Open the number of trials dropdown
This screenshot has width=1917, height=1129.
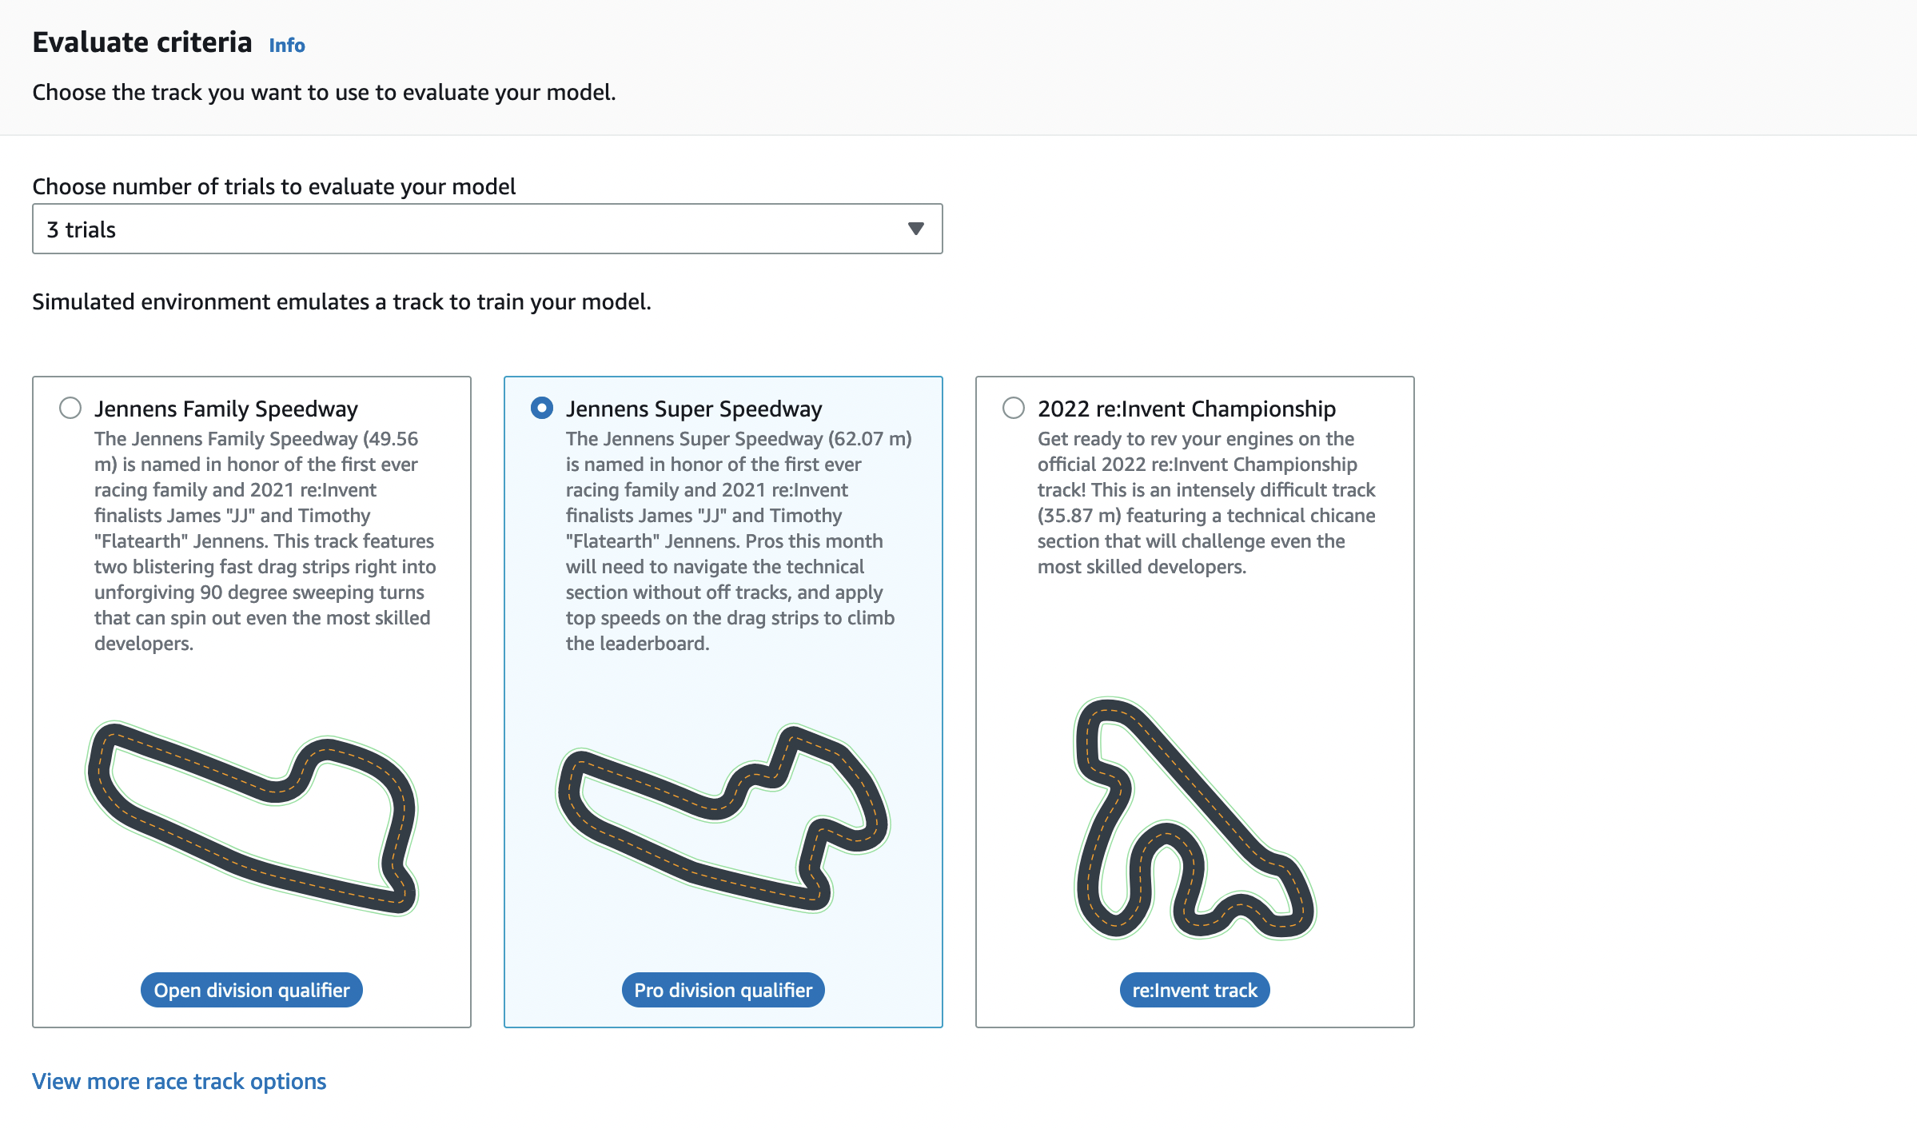pyautogui.click(x=488, y=229)
